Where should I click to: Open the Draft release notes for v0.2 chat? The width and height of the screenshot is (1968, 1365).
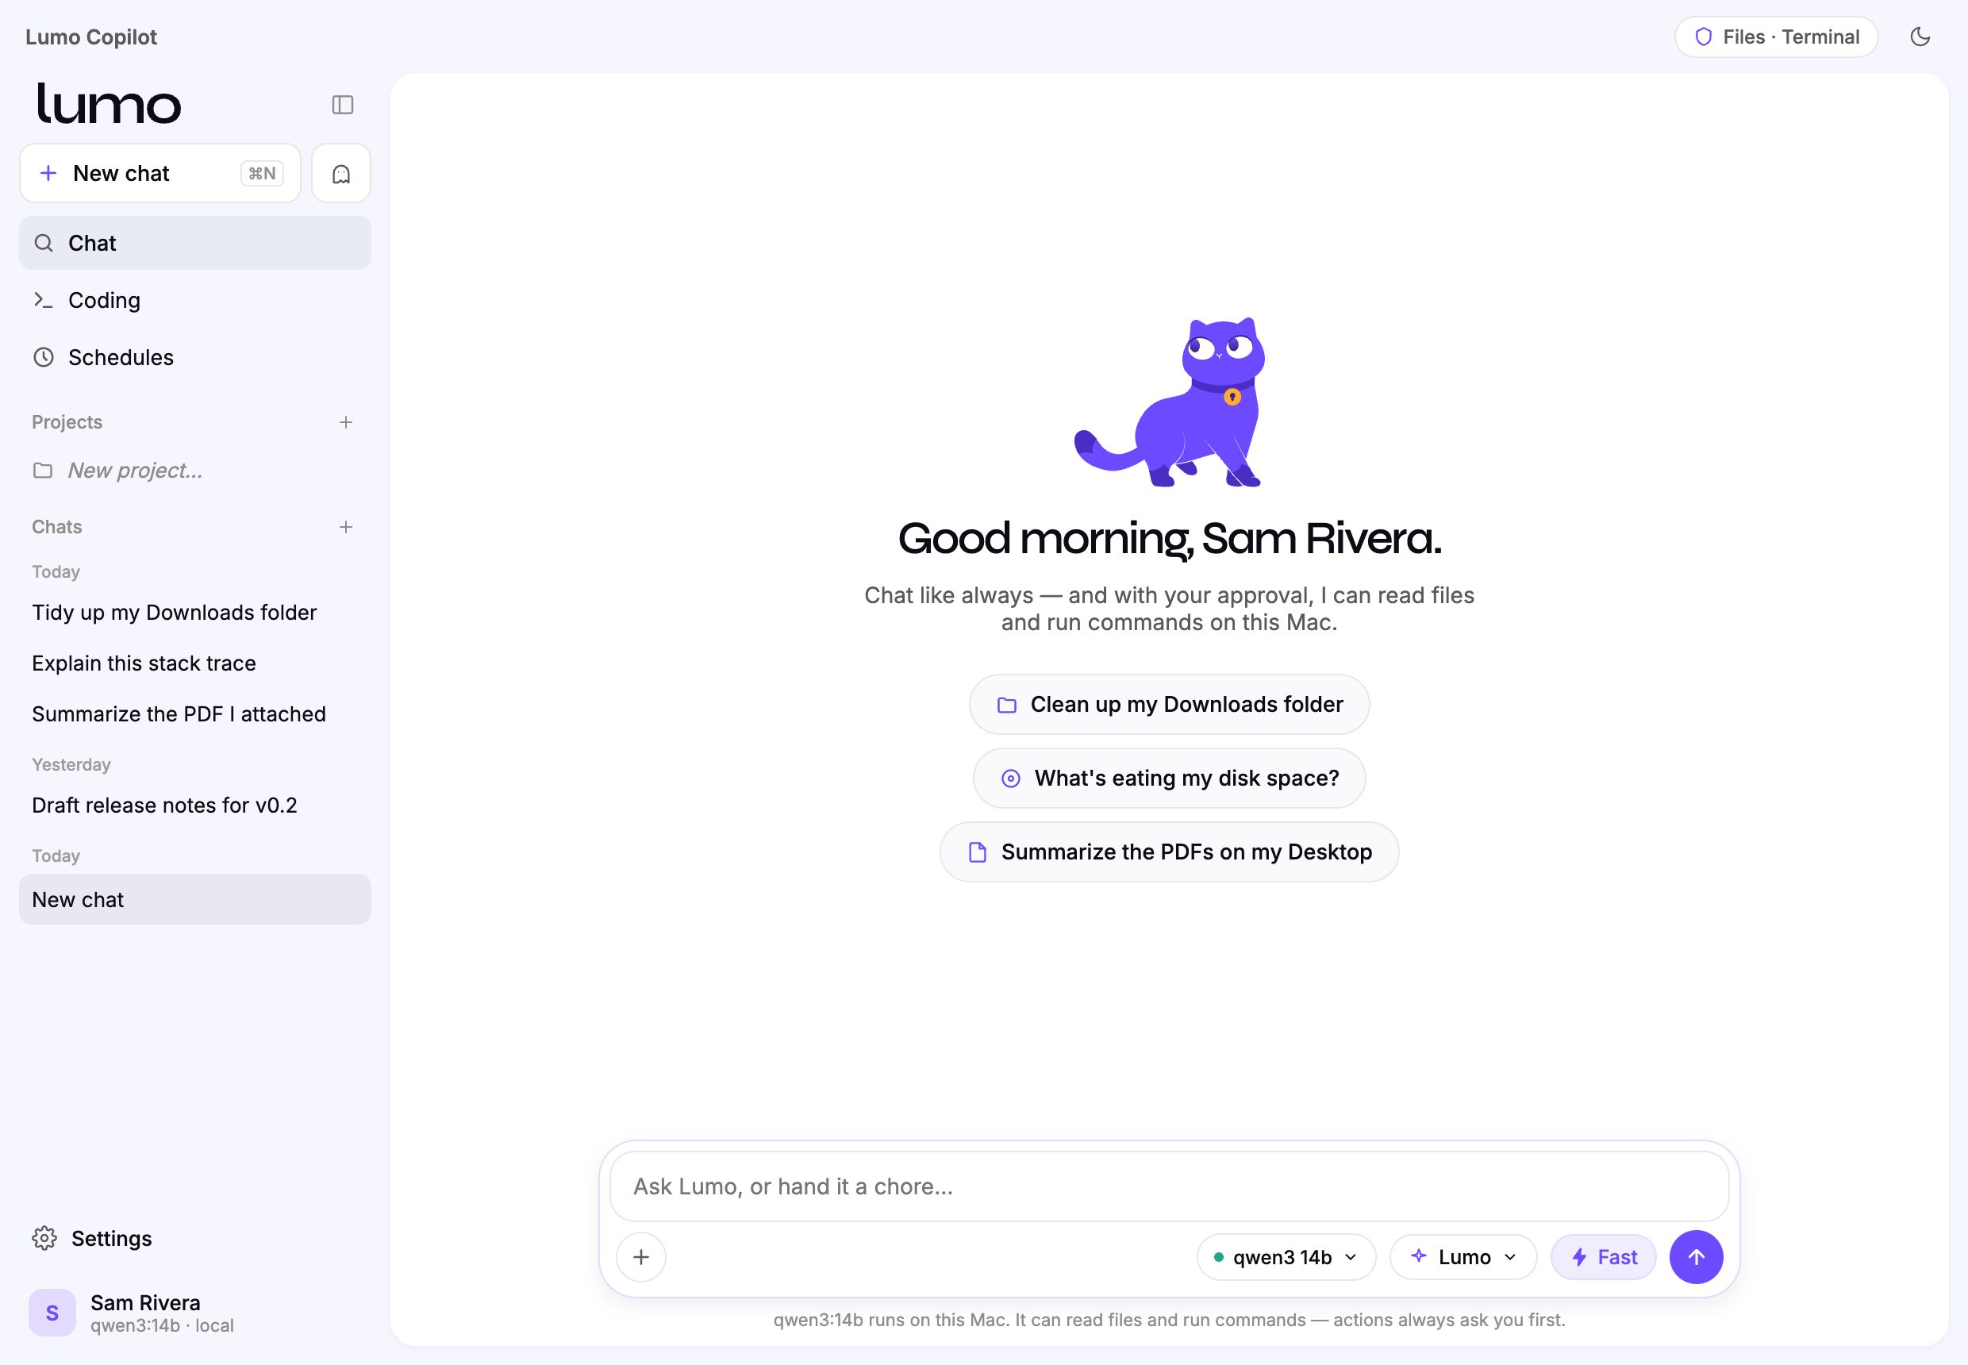click(x=195, y=805)
